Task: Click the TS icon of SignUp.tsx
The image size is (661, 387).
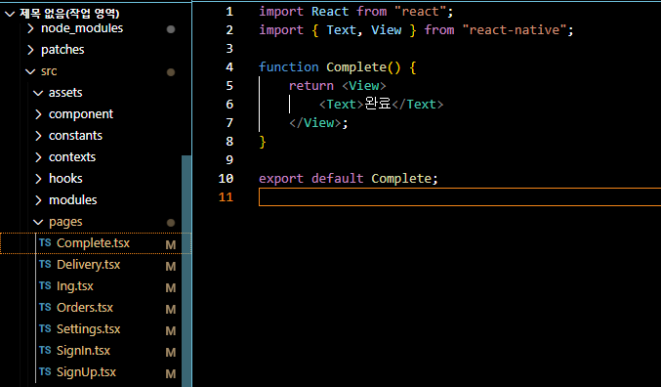Action: pos(45,371)
